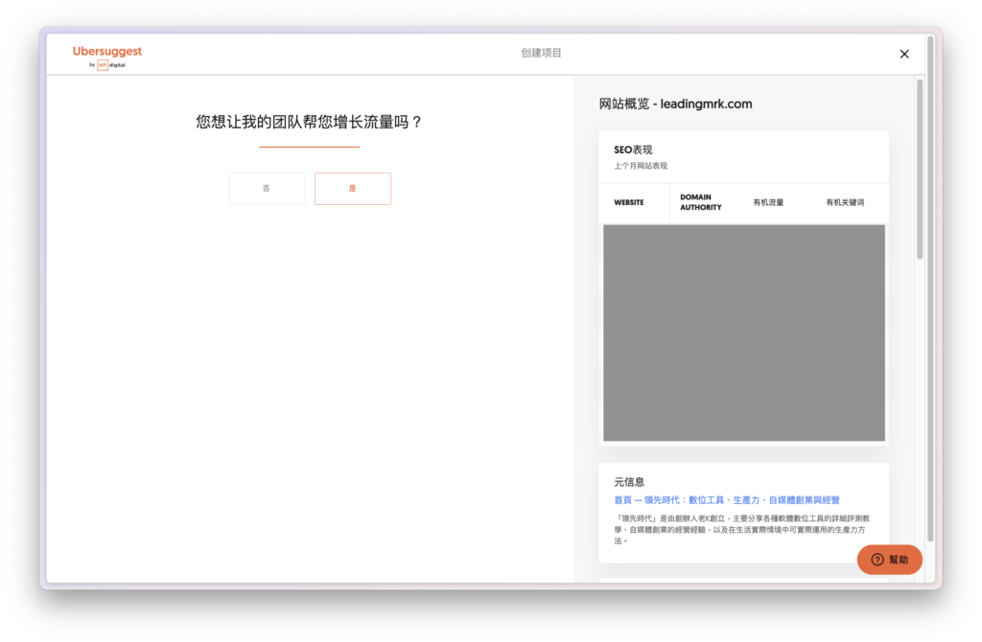Open the 首頁 — 領先時代 meta title link
This screenshot has height=642, width=982.
tap(727, 500)
